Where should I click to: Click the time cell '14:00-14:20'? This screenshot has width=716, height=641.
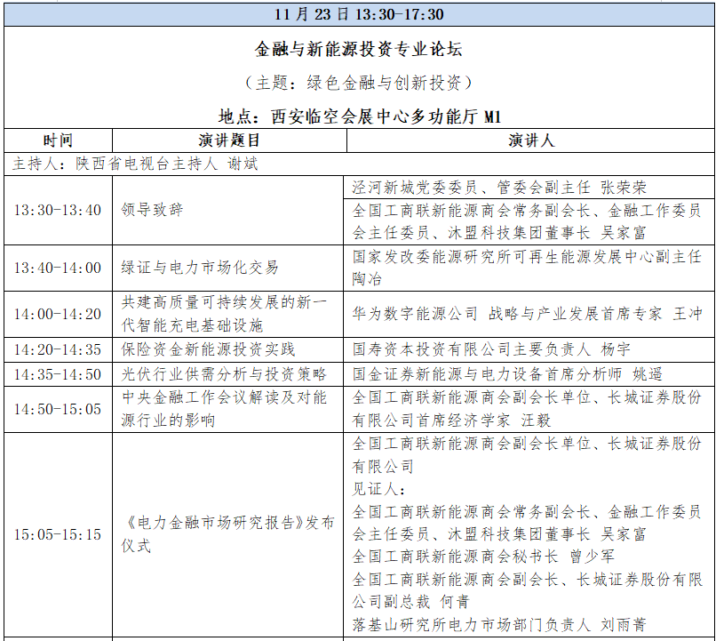(x=58, y=315)
